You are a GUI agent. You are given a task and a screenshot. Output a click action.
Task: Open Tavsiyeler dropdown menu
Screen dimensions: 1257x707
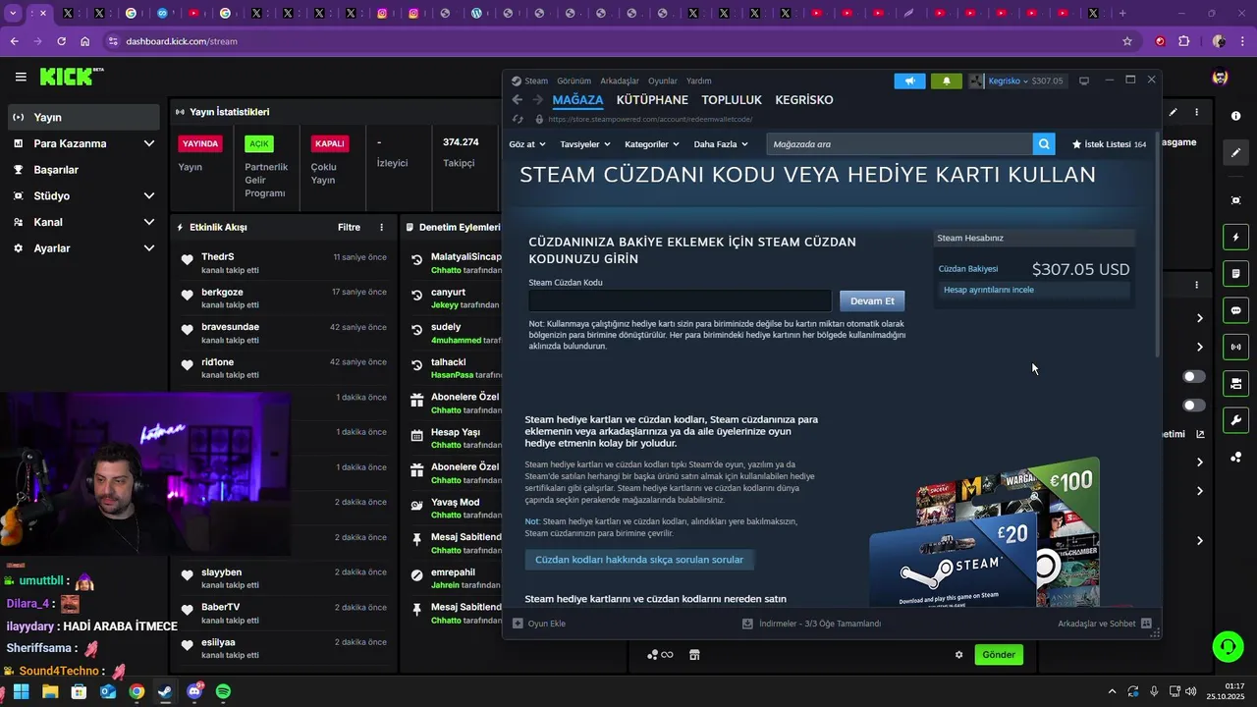[x=585, y=144]
